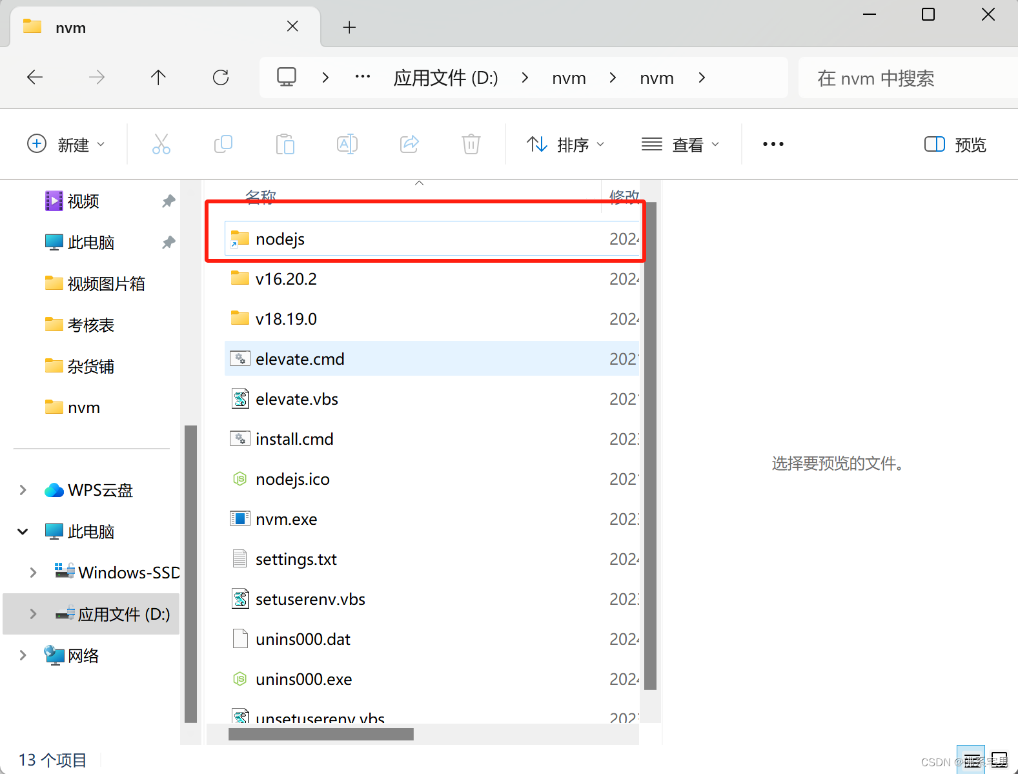Open the See more options menu

click(773, 144)
